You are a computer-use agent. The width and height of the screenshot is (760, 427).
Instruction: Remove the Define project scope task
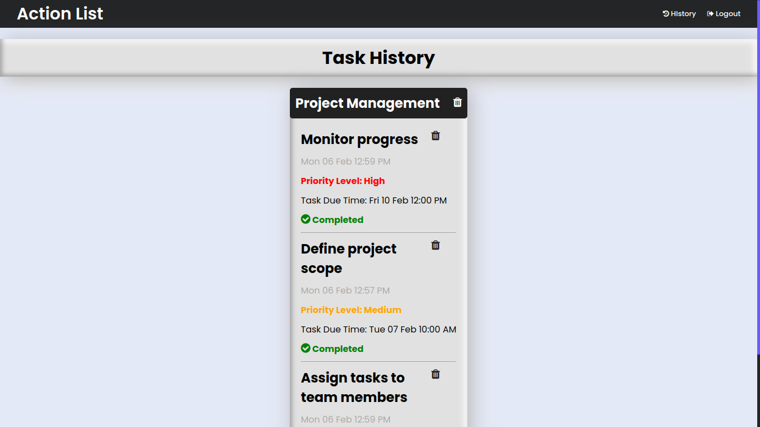pos(436,245)
